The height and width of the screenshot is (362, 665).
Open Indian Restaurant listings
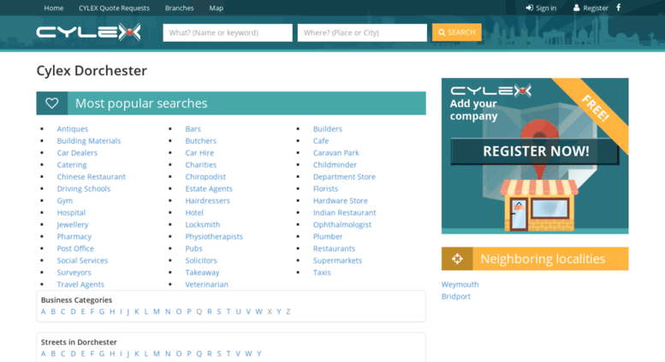344,212
